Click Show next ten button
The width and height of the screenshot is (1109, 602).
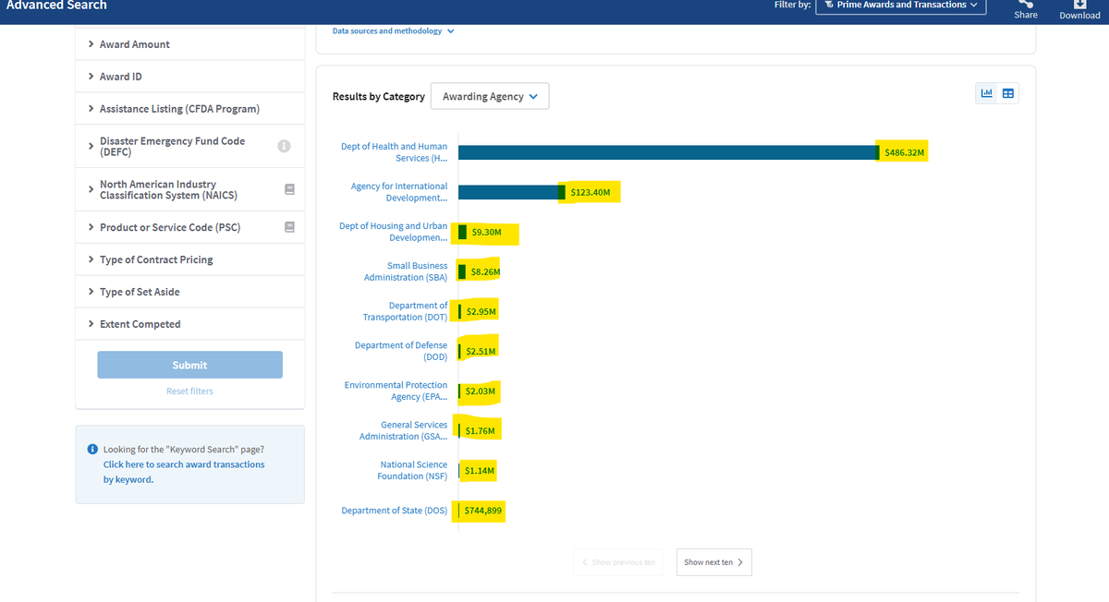tap(713, 562)
